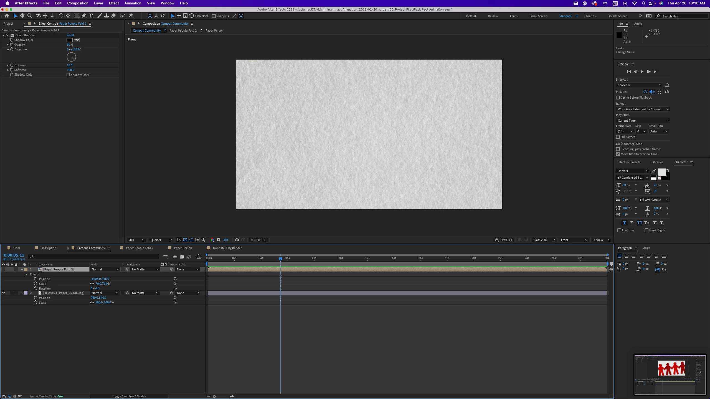Switch to Paper Person timeline tab
This screenshot has height=399, width=710.
pos(183,248)
